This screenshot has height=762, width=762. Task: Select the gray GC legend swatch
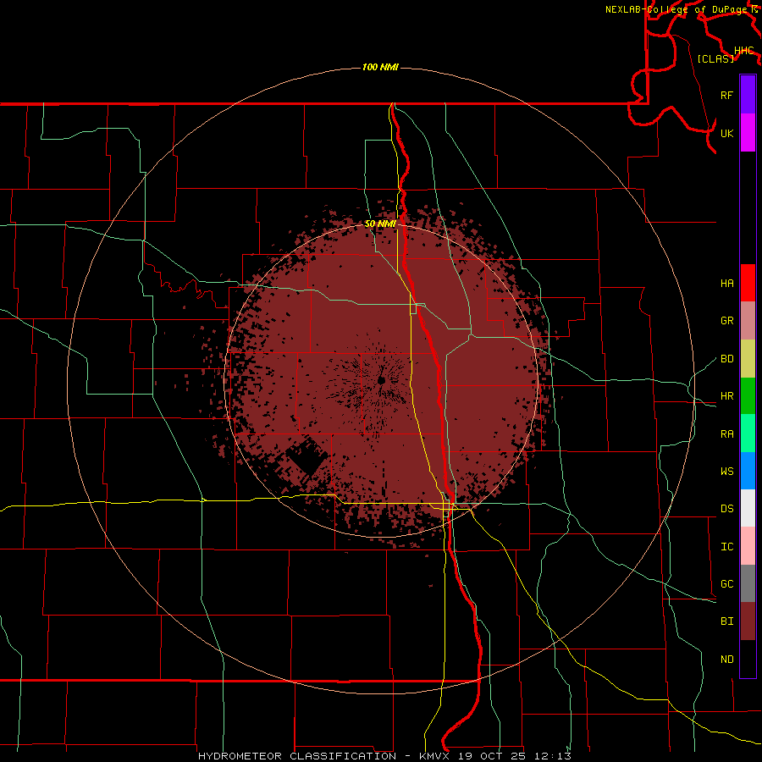(748, 583)
